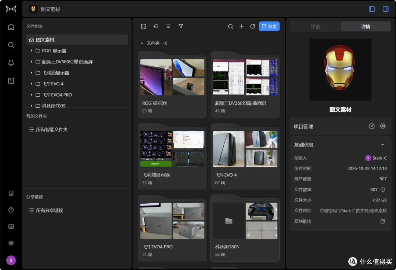
Task: Open project settings gear beside 项目管理
Action: point(382,126)
